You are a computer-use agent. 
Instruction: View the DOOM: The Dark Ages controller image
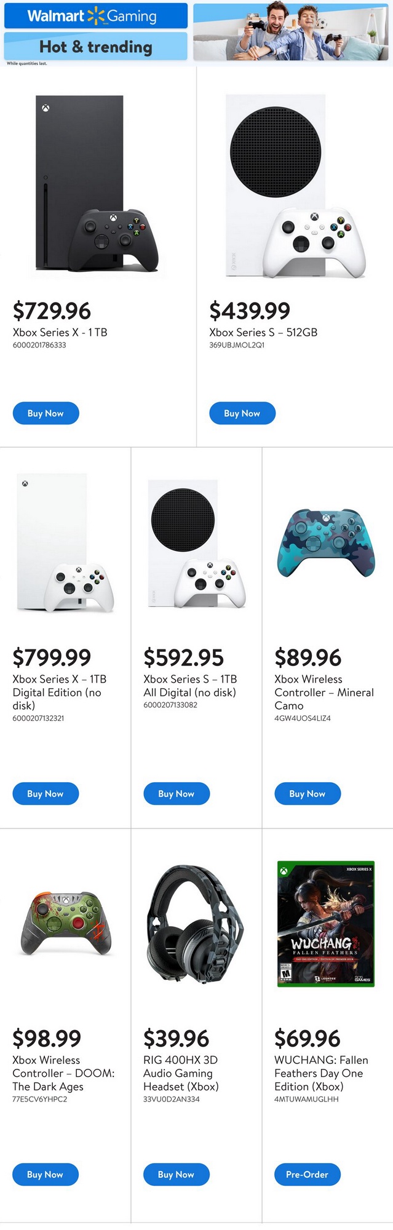click(65, 923)
